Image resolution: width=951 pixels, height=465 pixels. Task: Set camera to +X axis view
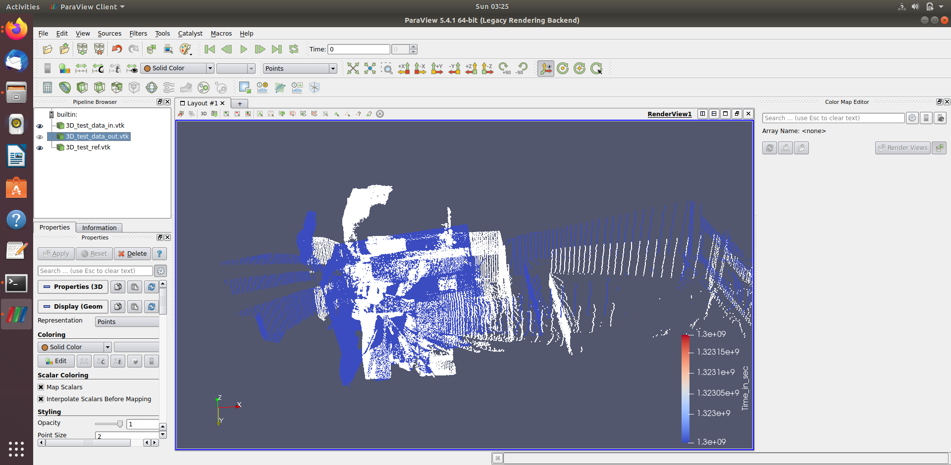(404, 68)
